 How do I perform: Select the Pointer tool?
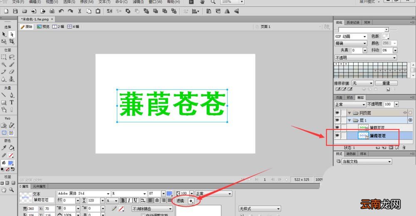click(x=4, y=34)
